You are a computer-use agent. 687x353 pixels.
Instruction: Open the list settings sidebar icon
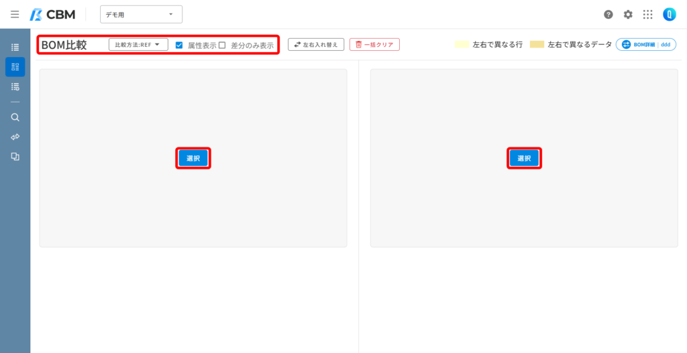click(15, 86)
